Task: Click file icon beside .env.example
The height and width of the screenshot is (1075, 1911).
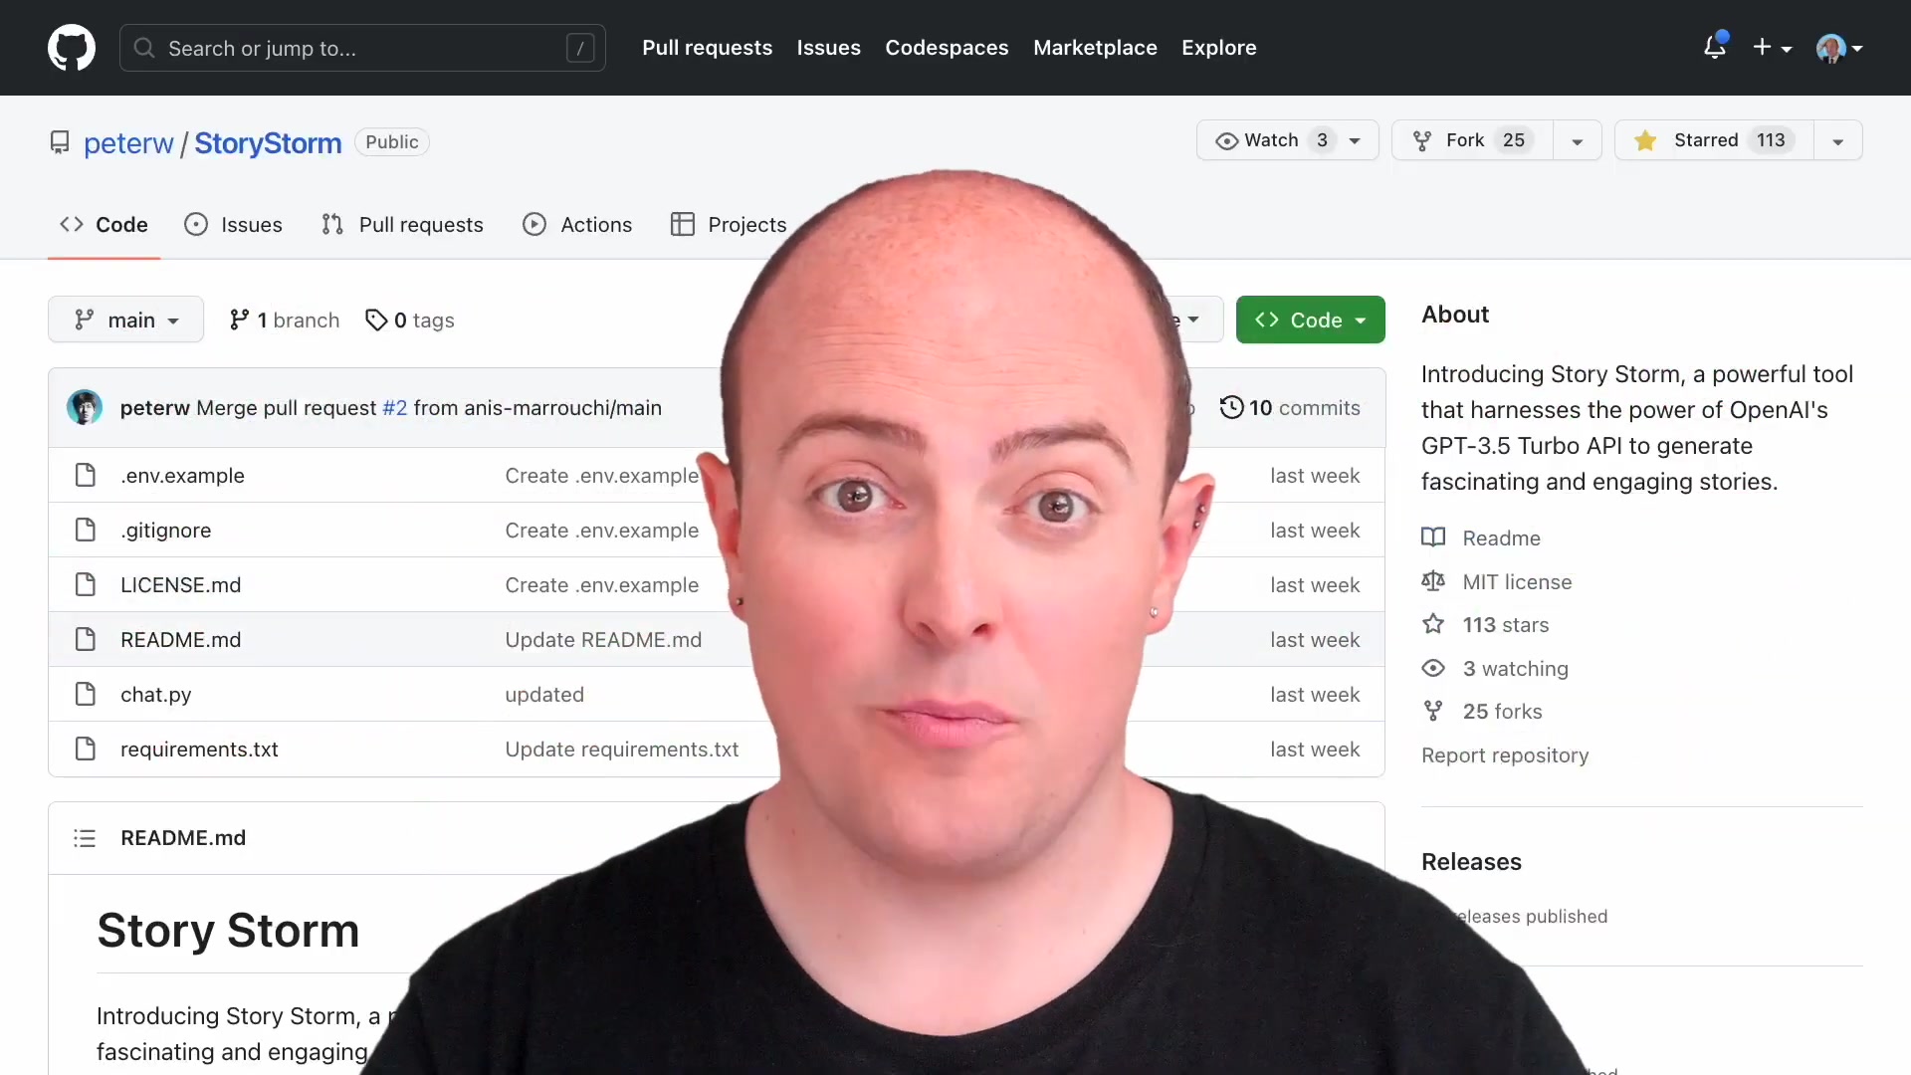Action: click(86, 475)
